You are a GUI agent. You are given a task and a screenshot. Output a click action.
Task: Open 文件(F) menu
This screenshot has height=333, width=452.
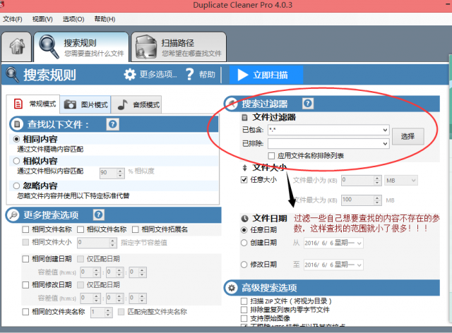tap(13, 19)
